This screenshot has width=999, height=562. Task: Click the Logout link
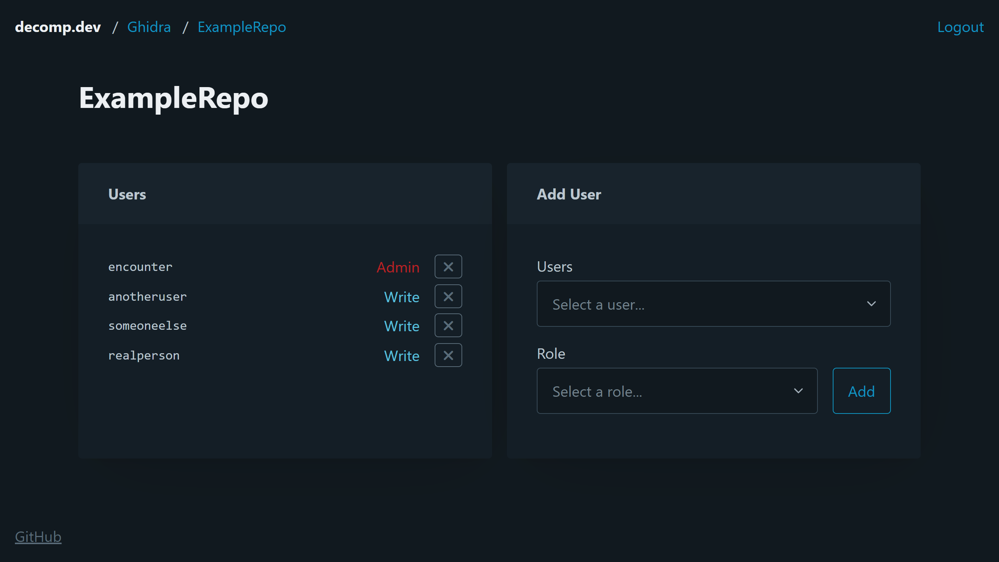pyautogui.click(x=960, y=27)
